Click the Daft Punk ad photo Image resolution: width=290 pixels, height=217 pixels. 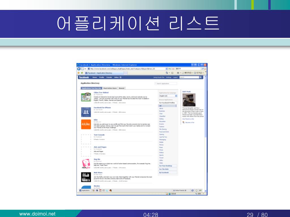coord(189,100)
